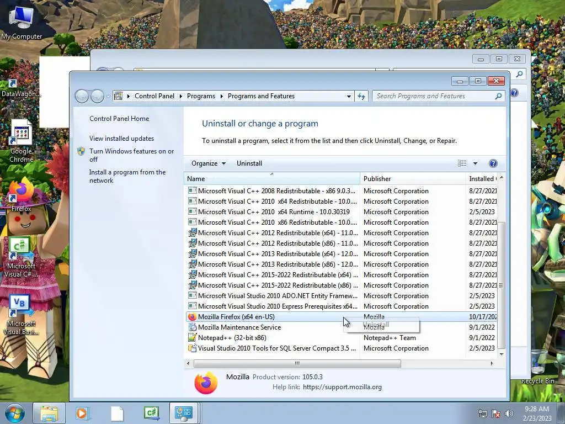Select Mozilla Firefox (x64 en-US) row
Screen dimensions: 565x424
pos(341,317)
